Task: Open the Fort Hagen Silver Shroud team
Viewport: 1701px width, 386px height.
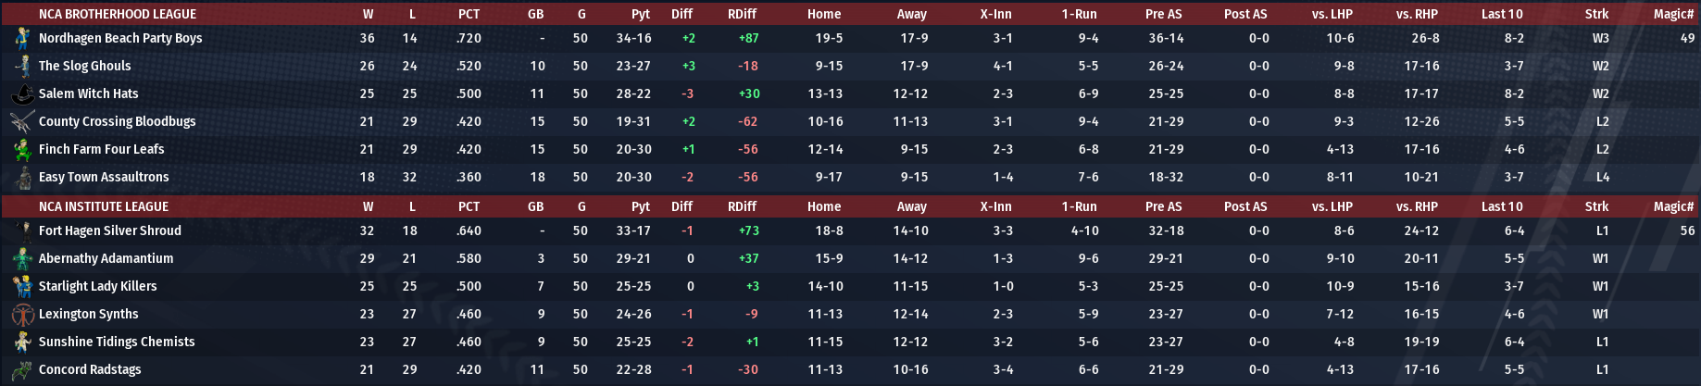Action: click(109, 230)
